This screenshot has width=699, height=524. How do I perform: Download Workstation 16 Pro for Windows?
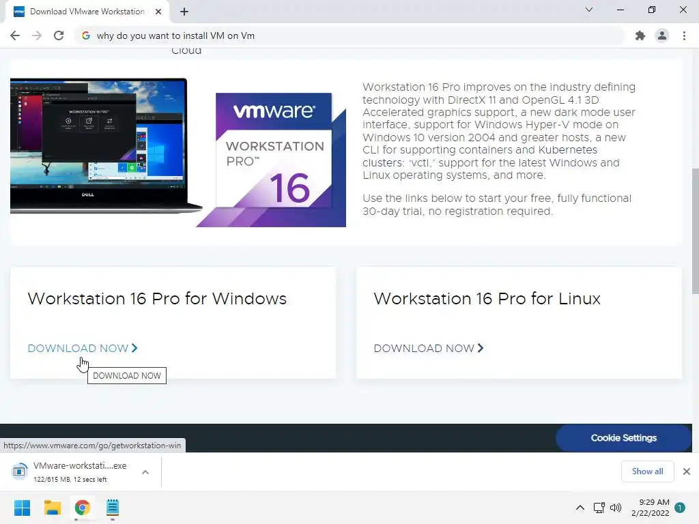[x=83, y=349]
